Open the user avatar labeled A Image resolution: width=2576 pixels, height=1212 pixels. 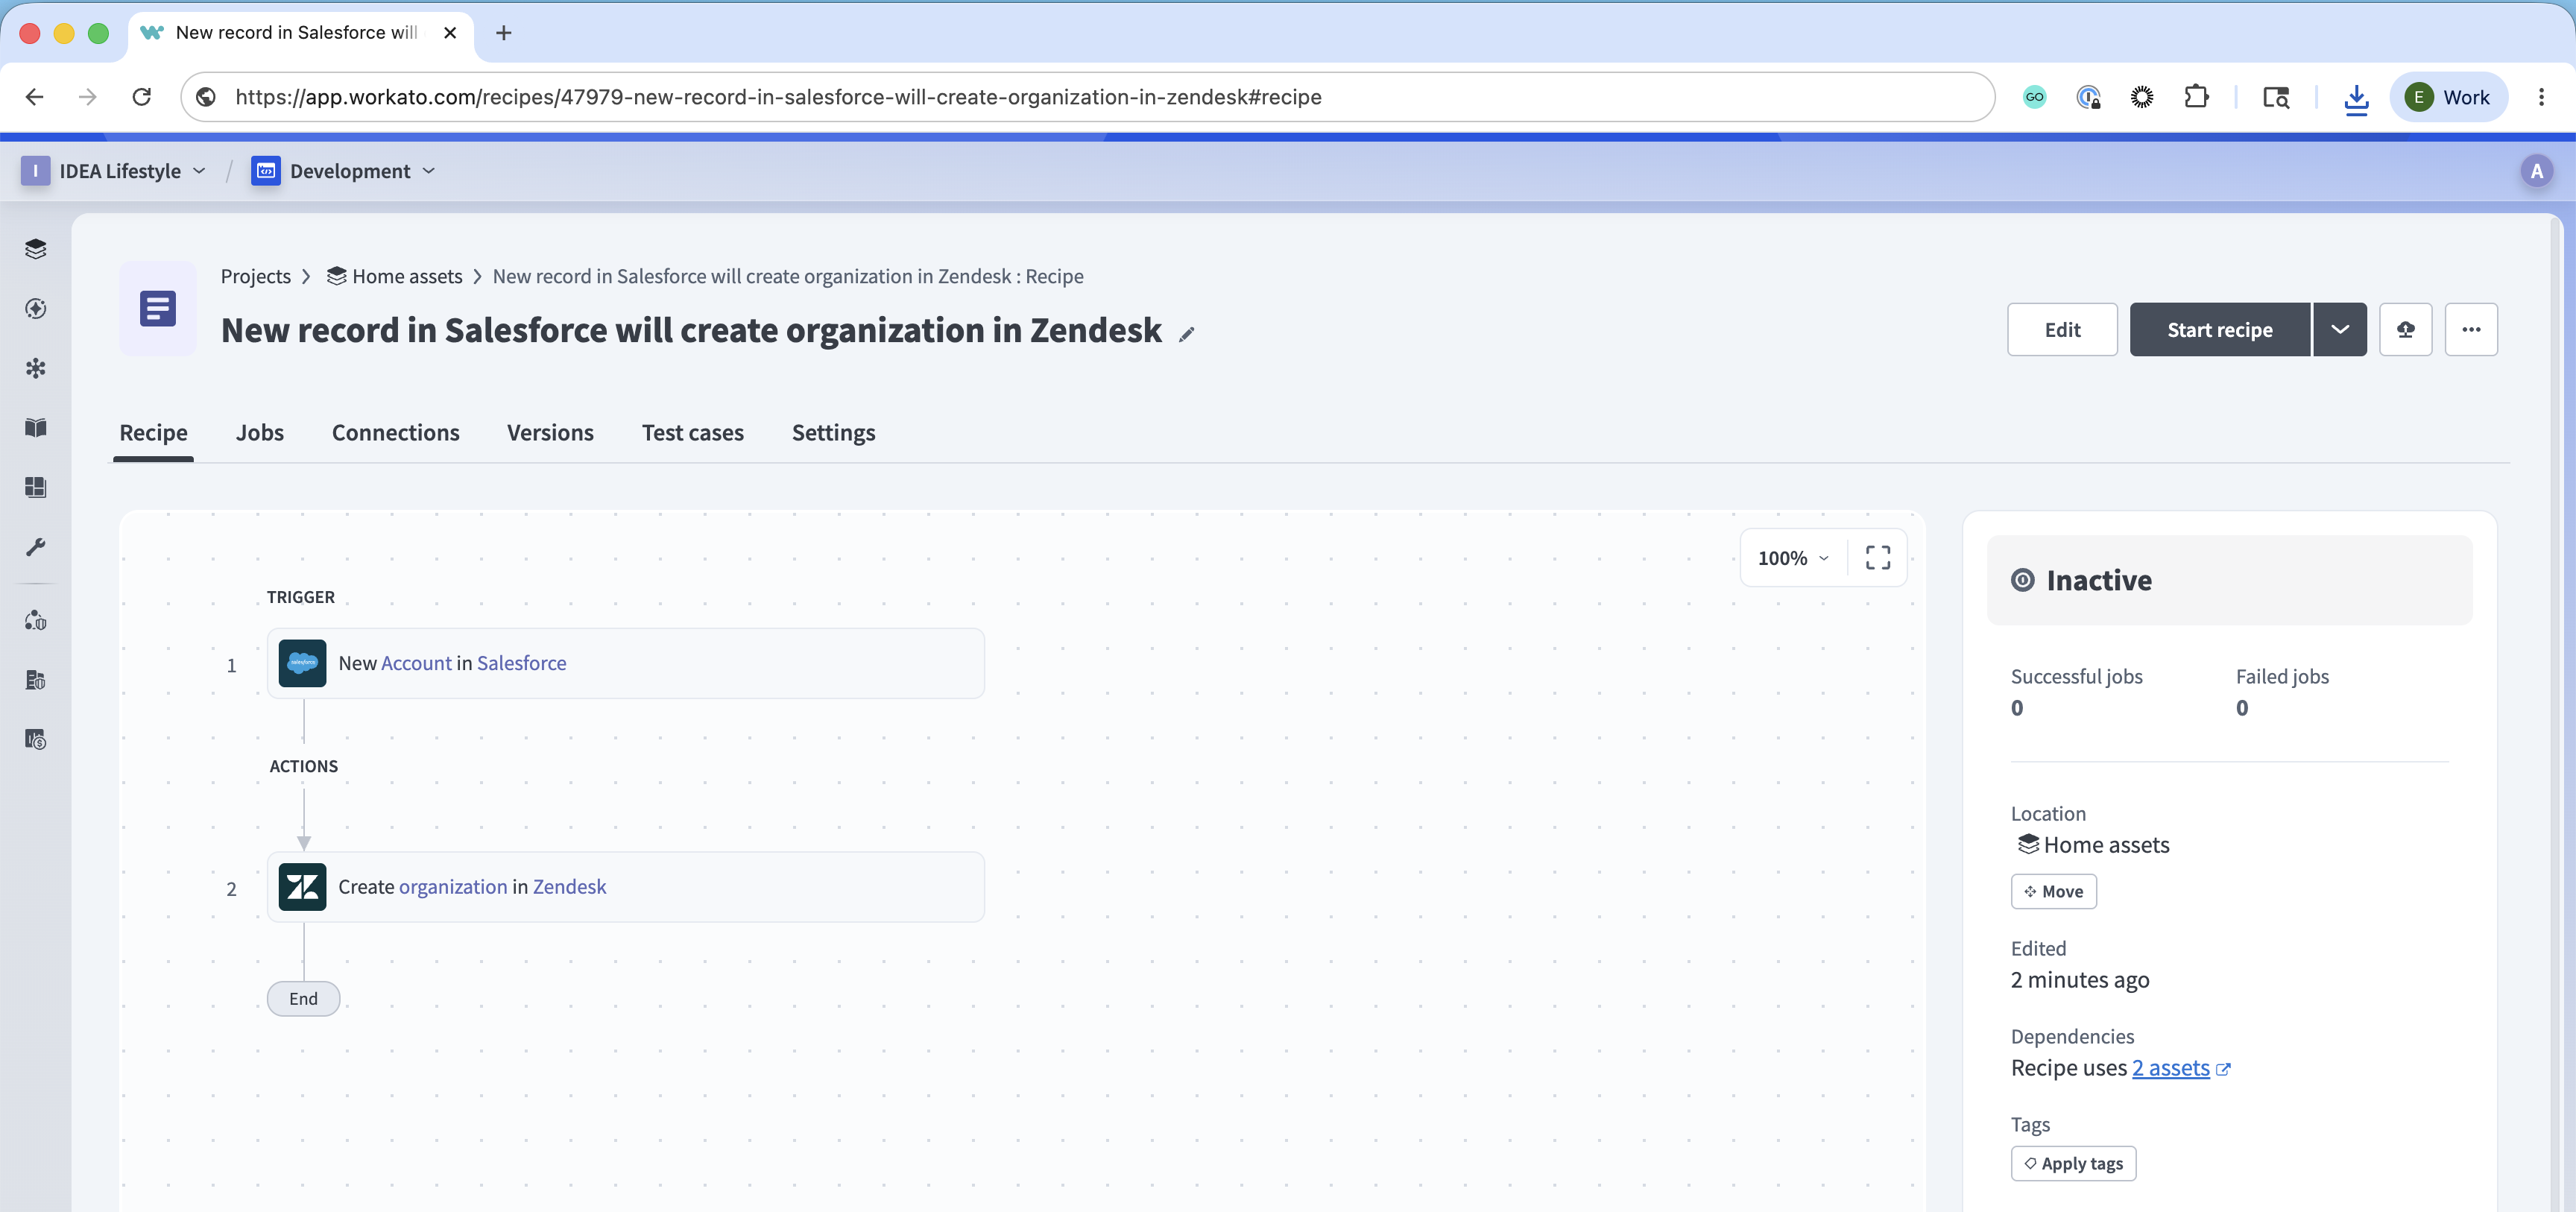coord(2536,171)
